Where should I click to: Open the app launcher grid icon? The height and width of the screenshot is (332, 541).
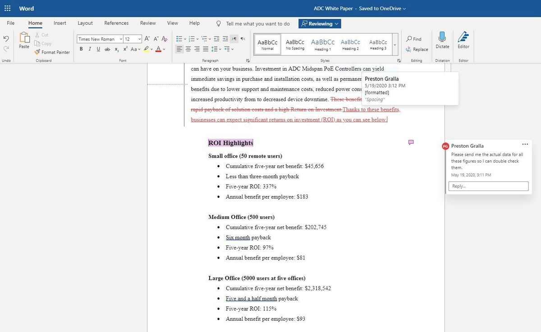7,9
